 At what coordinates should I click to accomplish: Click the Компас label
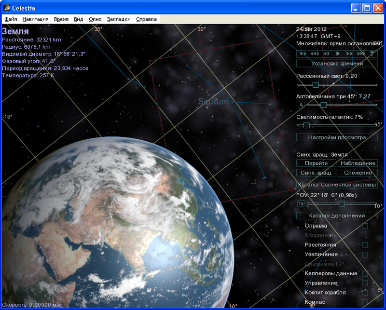point(315,302)
